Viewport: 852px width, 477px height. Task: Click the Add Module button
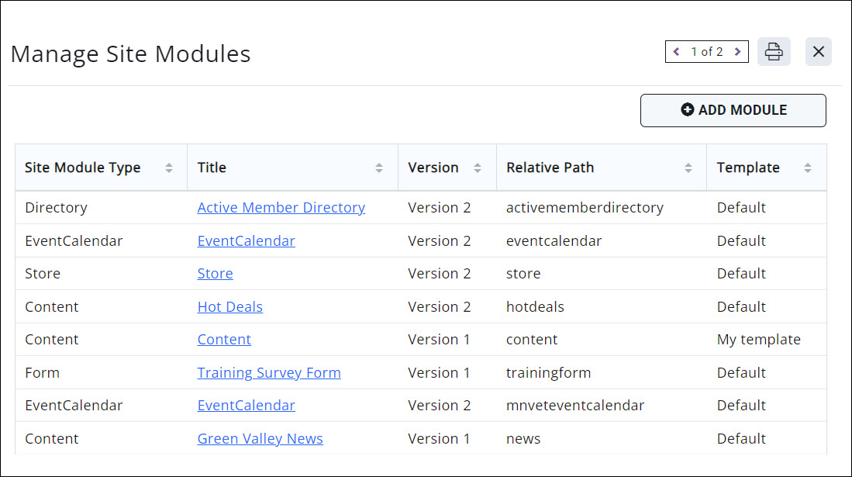(x=733, y=110)
